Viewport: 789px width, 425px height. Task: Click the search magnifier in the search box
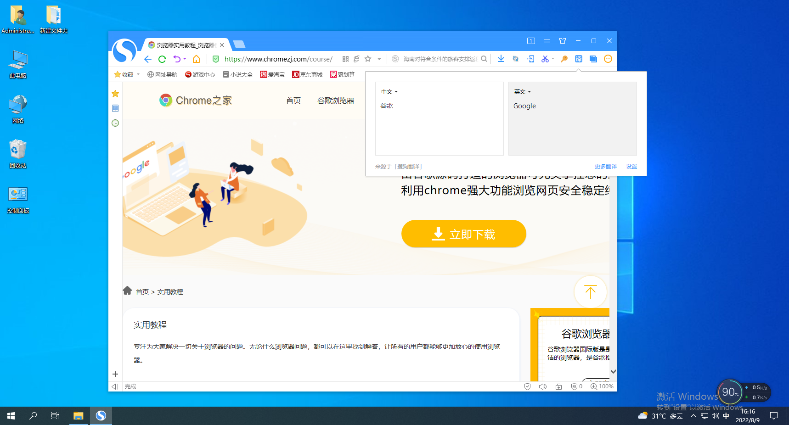(484, 59)
